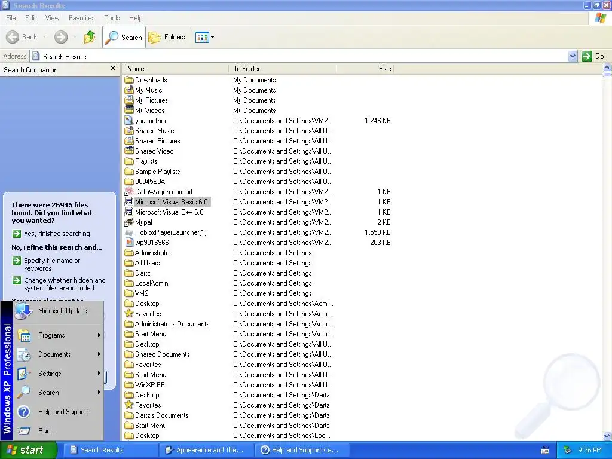
Task: Open the Views dropdown button
Action: tap(204, 38)
